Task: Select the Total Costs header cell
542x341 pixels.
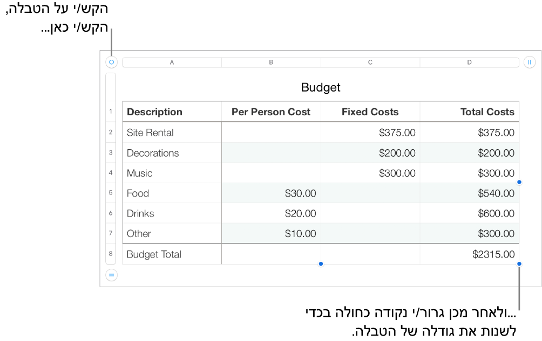Action: pos(470,112)
